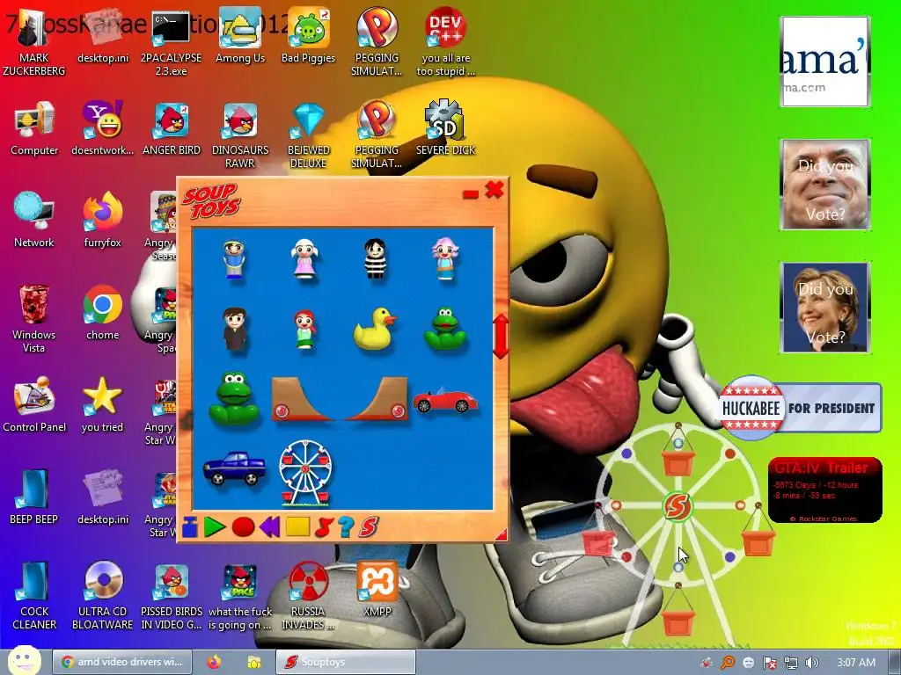Pick the red sports car toy
901x675 pixels.
click(x=444, y=400)
